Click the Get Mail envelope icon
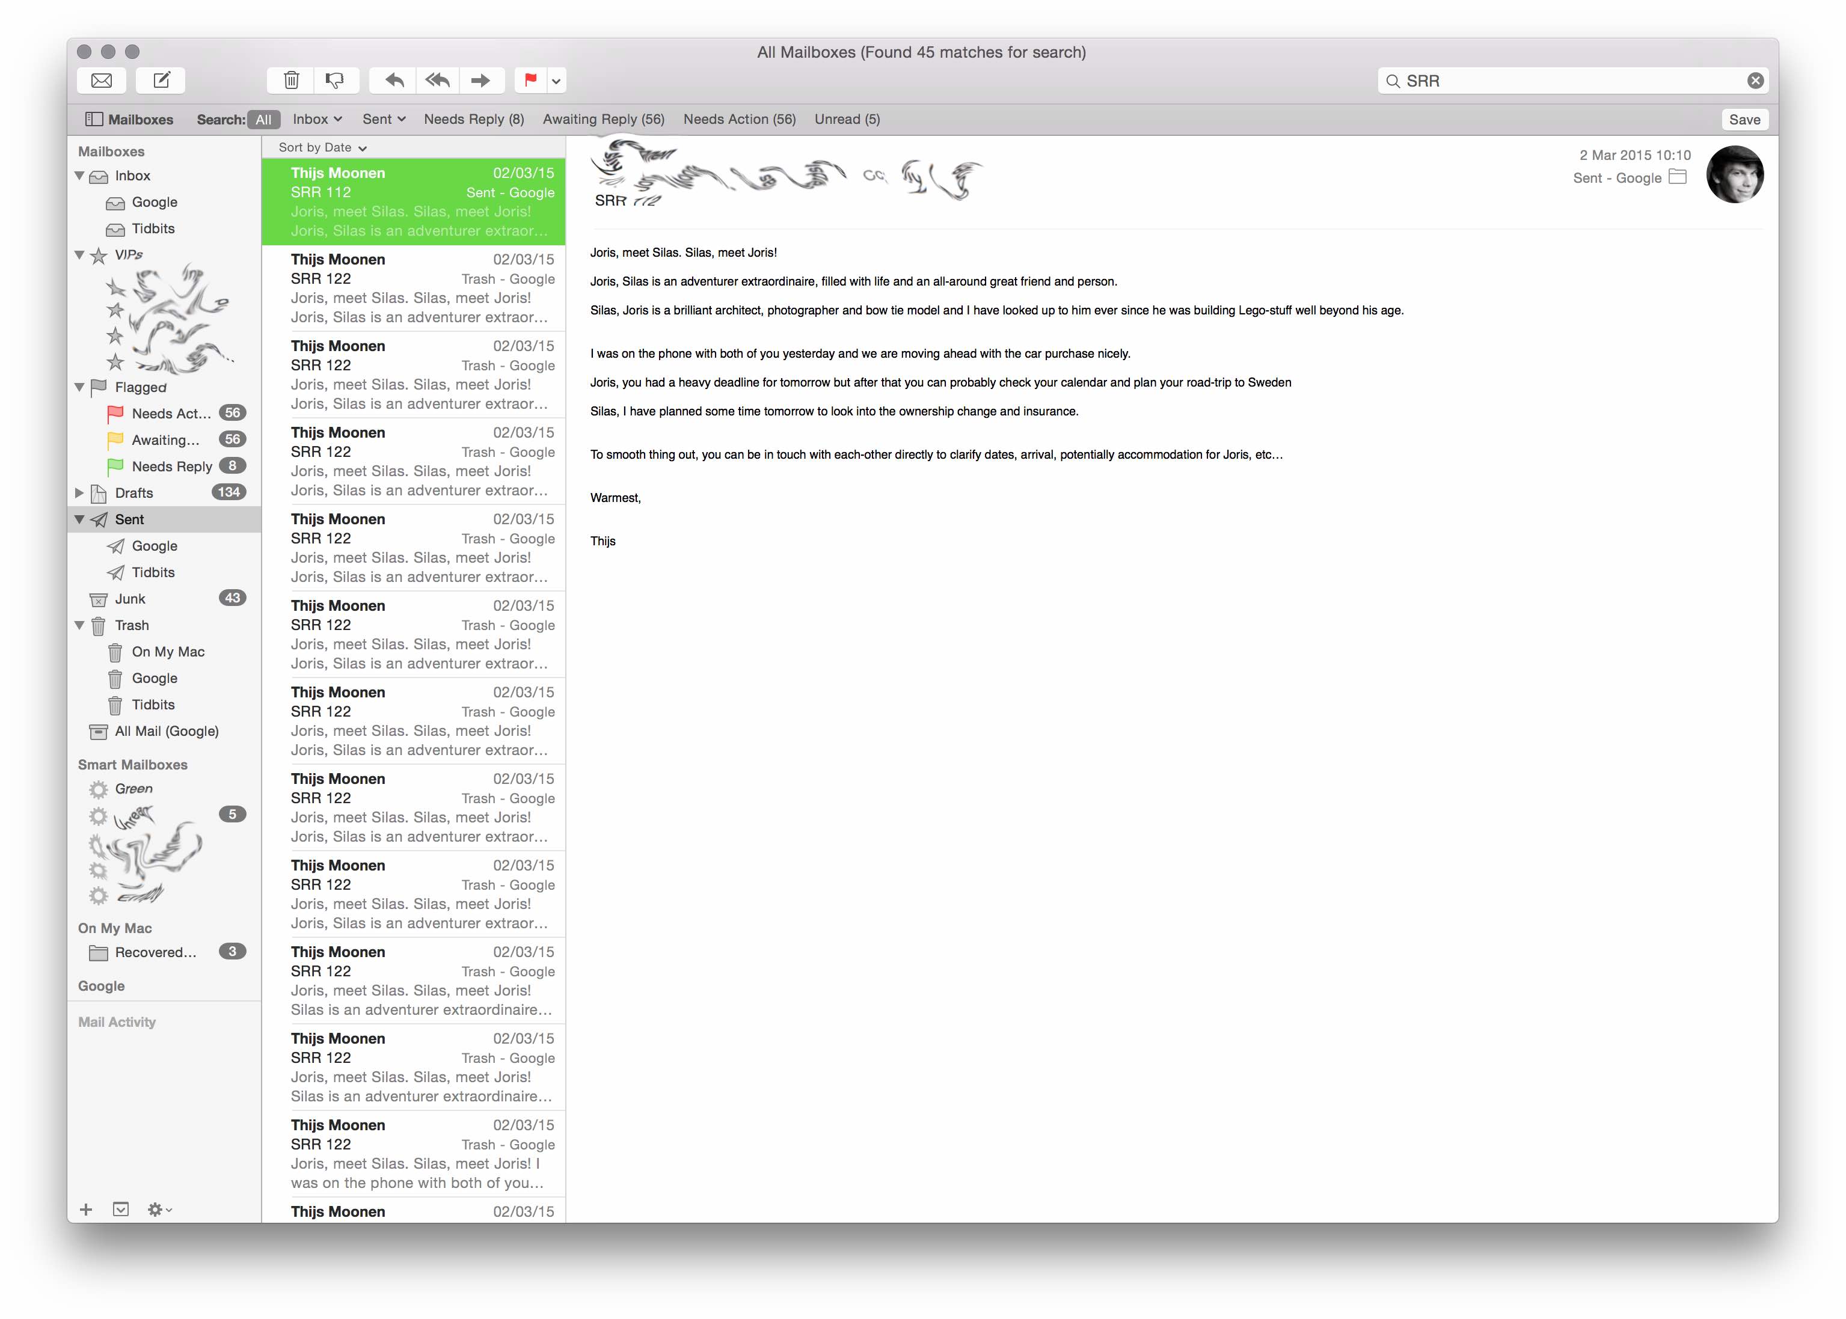The image size is (1846, 1319). tap(102, 81)
